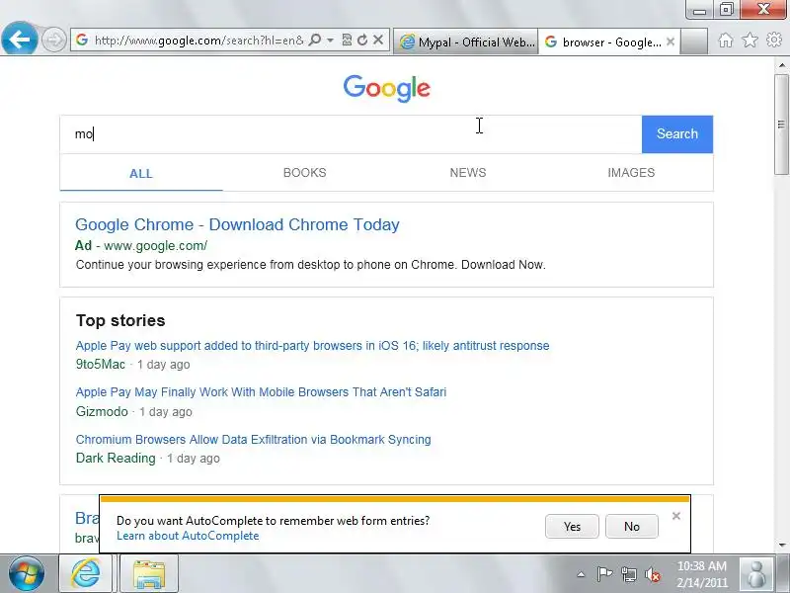The image size is (790, 593).
Task: Open Windows Explorer from taskbar
Action: coord(149,573)
